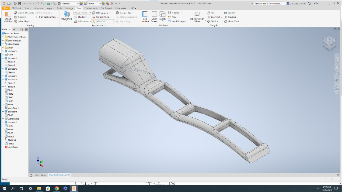
Task: Select the Pan tool in ribbon
Action: [211, 13]
